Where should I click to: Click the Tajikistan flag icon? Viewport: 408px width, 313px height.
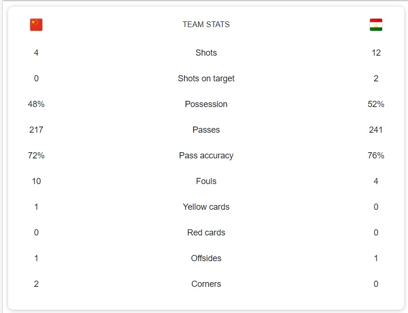[x=376, y=25]
